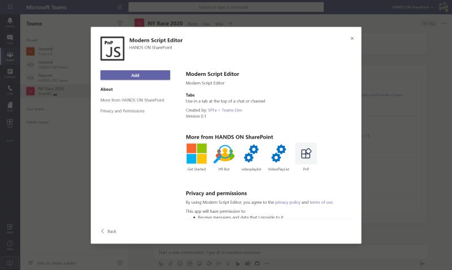
Task: Open the HR Bot app icon
Action: click(x=224, y=153)
